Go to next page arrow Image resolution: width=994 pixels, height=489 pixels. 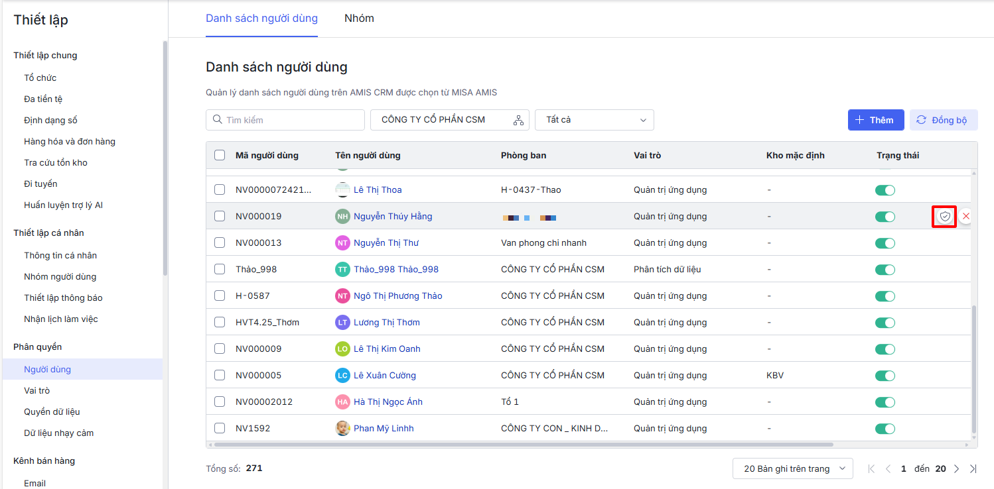[956, 468]
